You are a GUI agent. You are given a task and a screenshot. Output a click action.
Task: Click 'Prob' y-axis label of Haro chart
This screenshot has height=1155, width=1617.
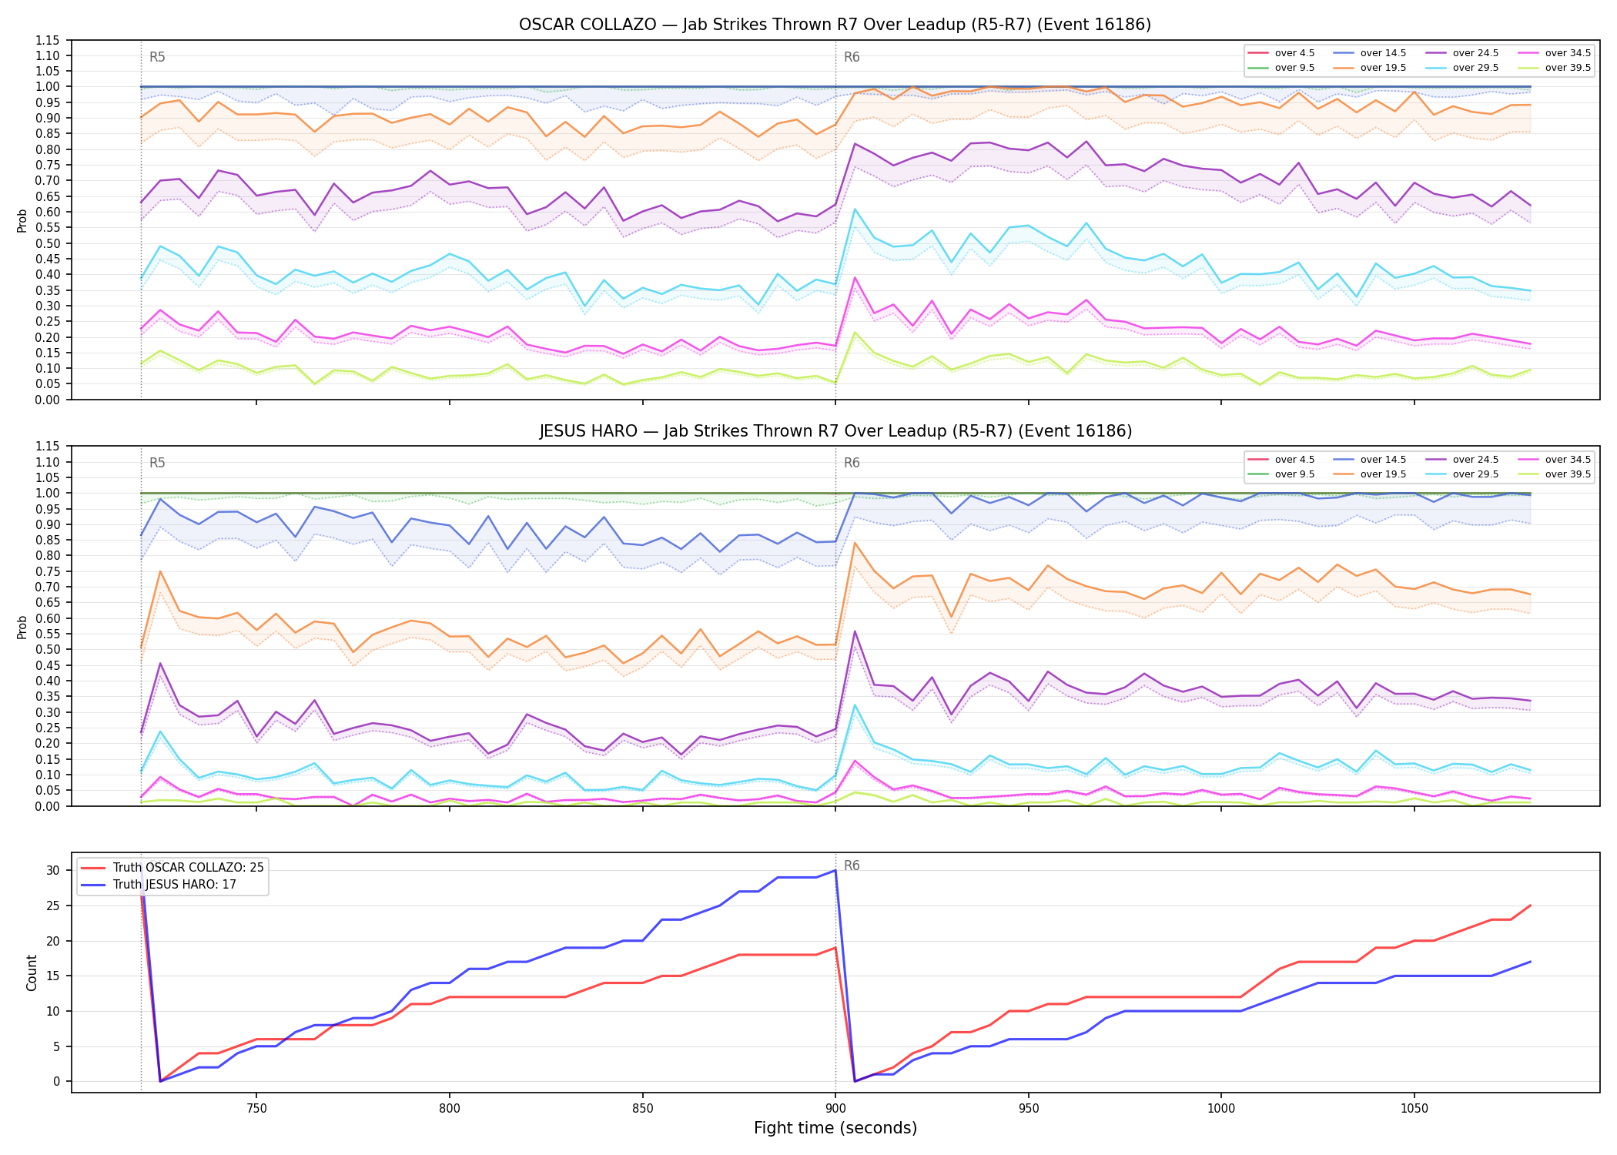coord(22,627)
